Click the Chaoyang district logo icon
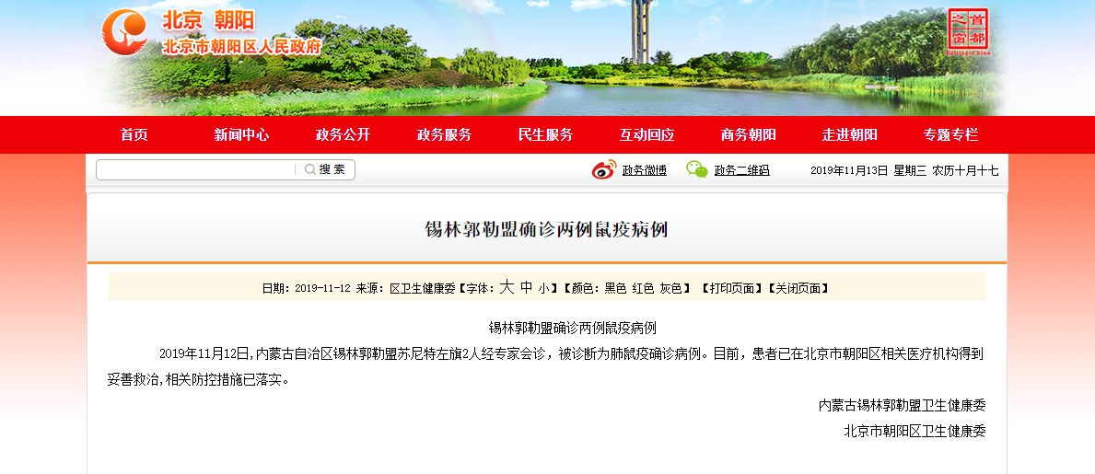The height and width of the screenshot is (474, 1095). [x=124, y=32]
